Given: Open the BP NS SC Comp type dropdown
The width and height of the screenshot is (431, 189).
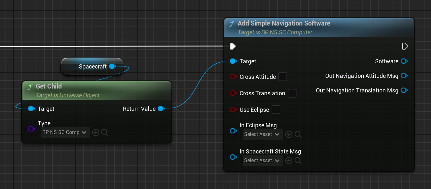Looking at the screenshot, I should click(x=66, y=132).
